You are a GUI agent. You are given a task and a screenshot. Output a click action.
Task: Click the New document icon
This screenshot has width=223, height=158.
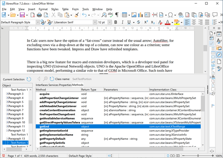click(x=4, y=15)
